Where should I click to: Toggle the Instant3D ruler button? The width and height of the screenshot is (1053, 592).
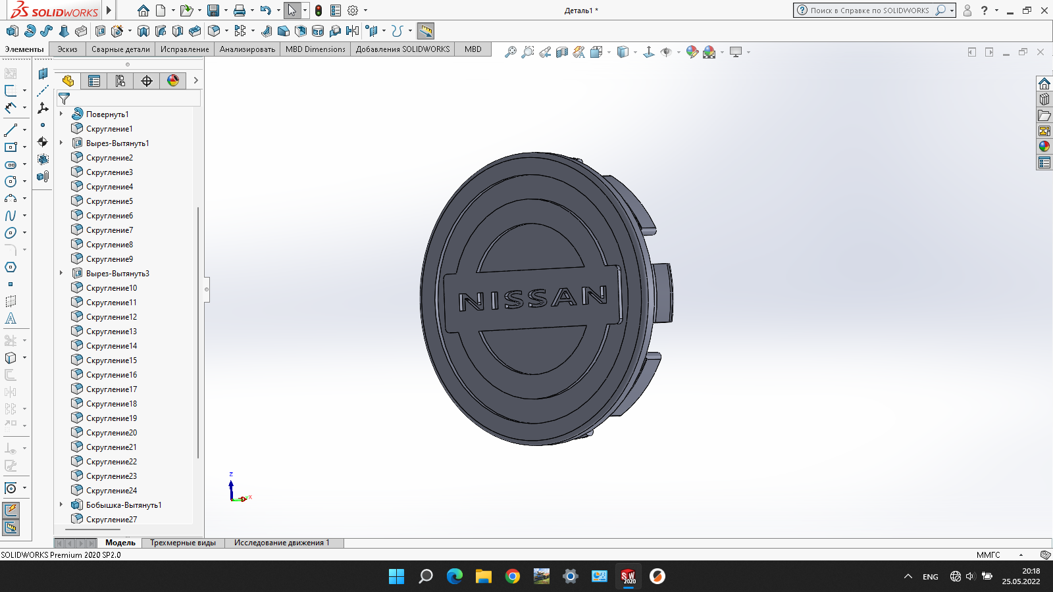[x=426, y=31]
